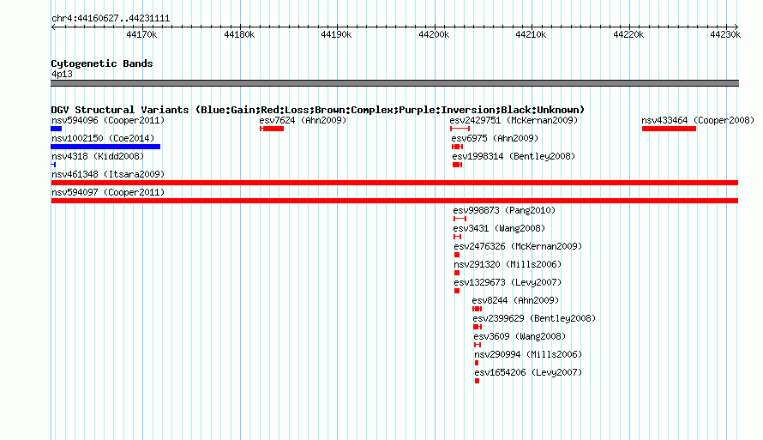Select the blue nsv594096 gain bar
This screenshot has width=763, height=440.
click(x=57, y=129)
